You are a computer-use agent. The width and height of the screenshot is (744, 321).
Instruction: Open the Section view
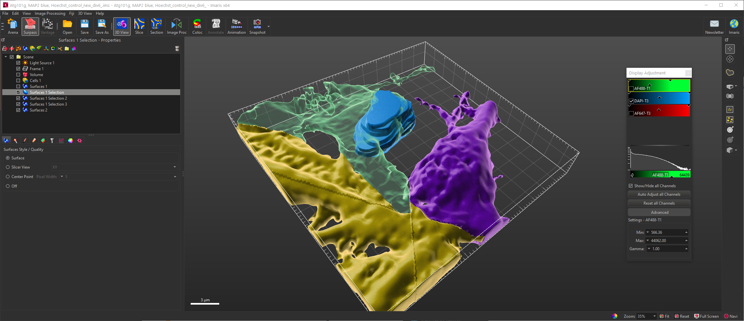coord(157,26)
